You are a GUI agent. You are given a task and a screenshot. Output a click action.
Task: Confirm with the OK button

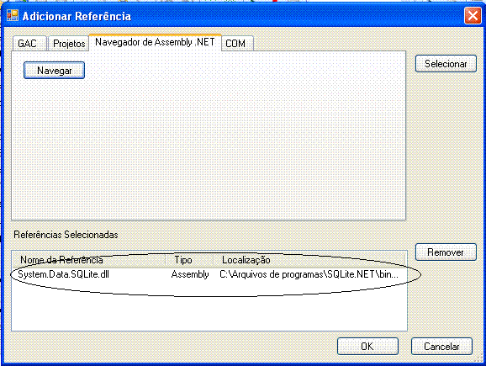tap(367, 346)
